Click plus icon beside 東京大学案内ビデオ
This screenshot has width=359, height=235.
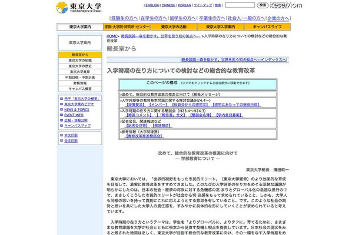tap(61, 104)
